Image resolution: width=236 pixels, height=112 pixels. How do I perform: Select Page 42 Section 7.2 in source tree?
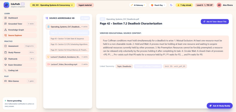[69, 33]
